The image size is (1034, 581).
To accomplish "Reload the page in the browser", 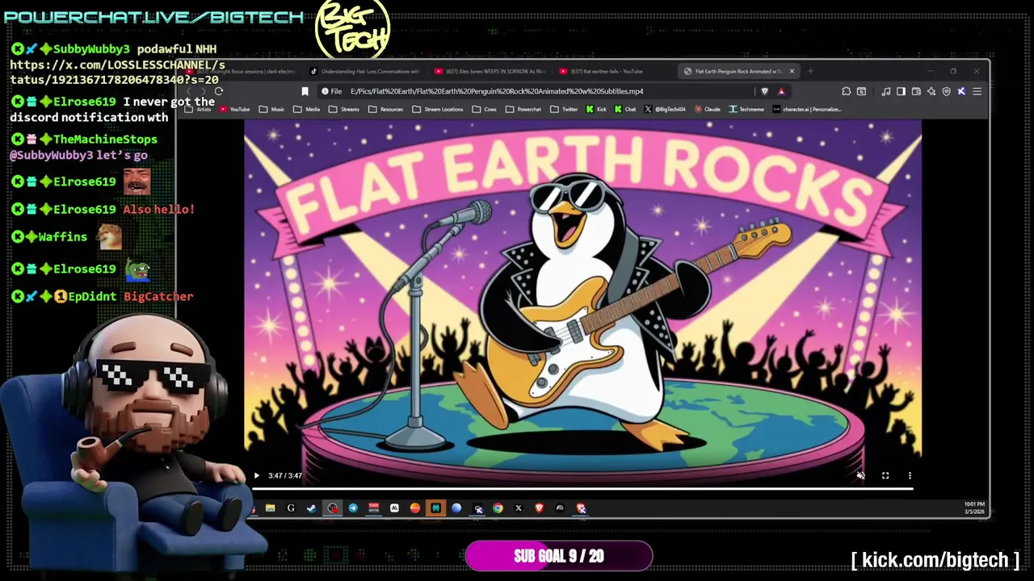I will (218, 91).
